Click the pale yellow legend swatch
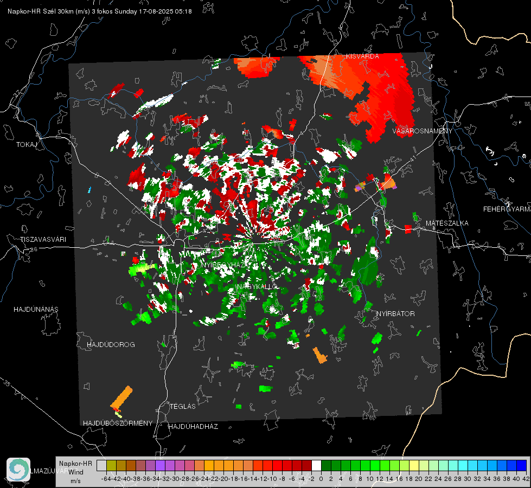Viewport: 531px width, 488px height. [x=414, y=465]
